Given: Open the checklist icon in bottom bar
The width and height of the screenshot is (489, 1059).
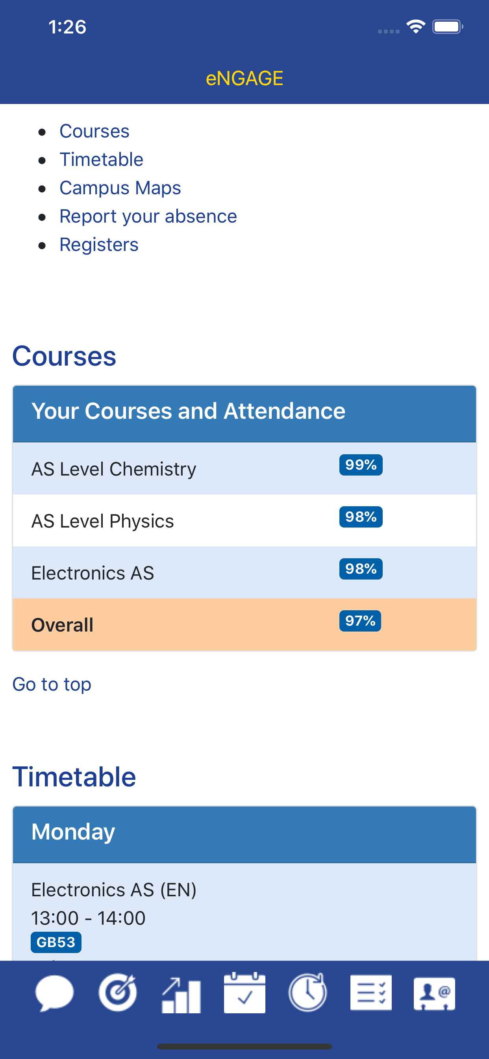Looking at the screenshot, I should point(371,992).
